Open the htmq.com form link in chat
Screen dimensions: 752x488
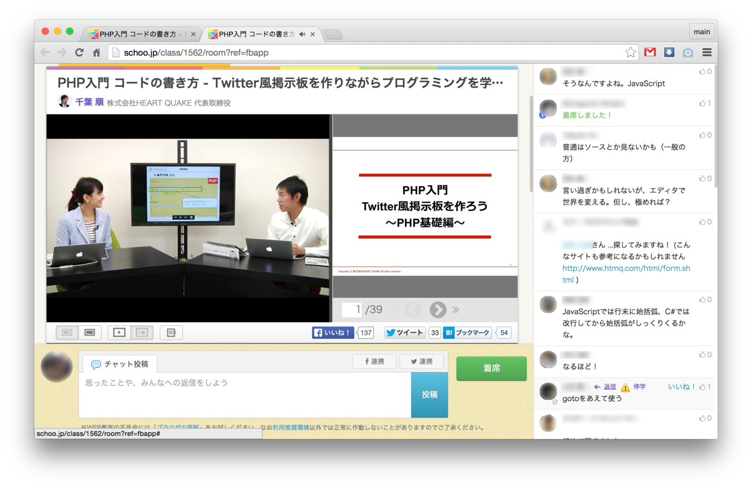tap(626, 268)
